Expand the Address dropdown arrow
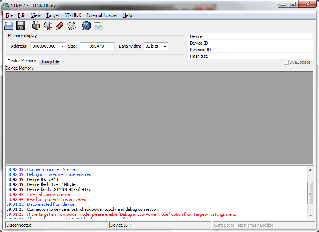The height and width of the screenshot is (232, 319). [63, 46]
